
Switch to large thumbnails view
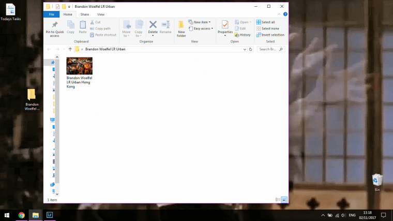[284, 200]
